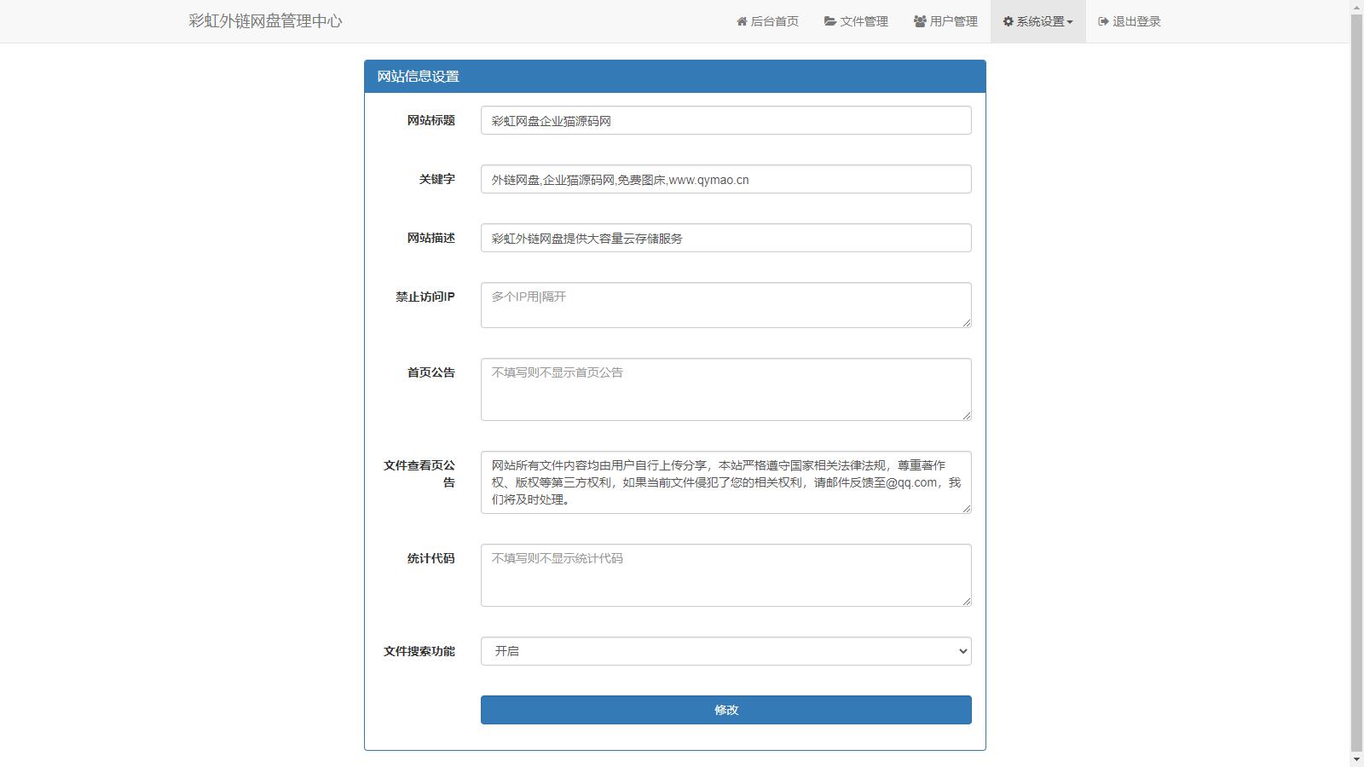Click the 统计代码 statistics code textarea
The height and width of the screenshot is (767, 1364).
click(x=725, y=574)
